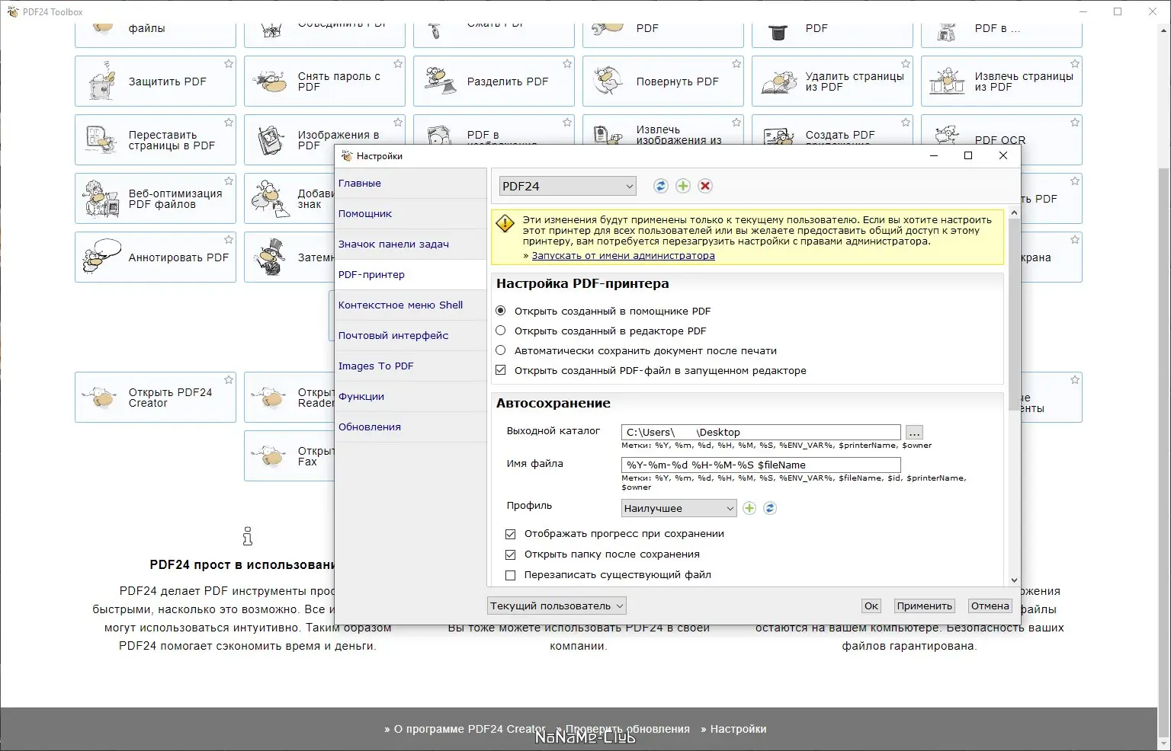The image size is (1171, 751).
Task: Refresh profiles icon next to Наилучшее
Action: click(x=770, y=508)
